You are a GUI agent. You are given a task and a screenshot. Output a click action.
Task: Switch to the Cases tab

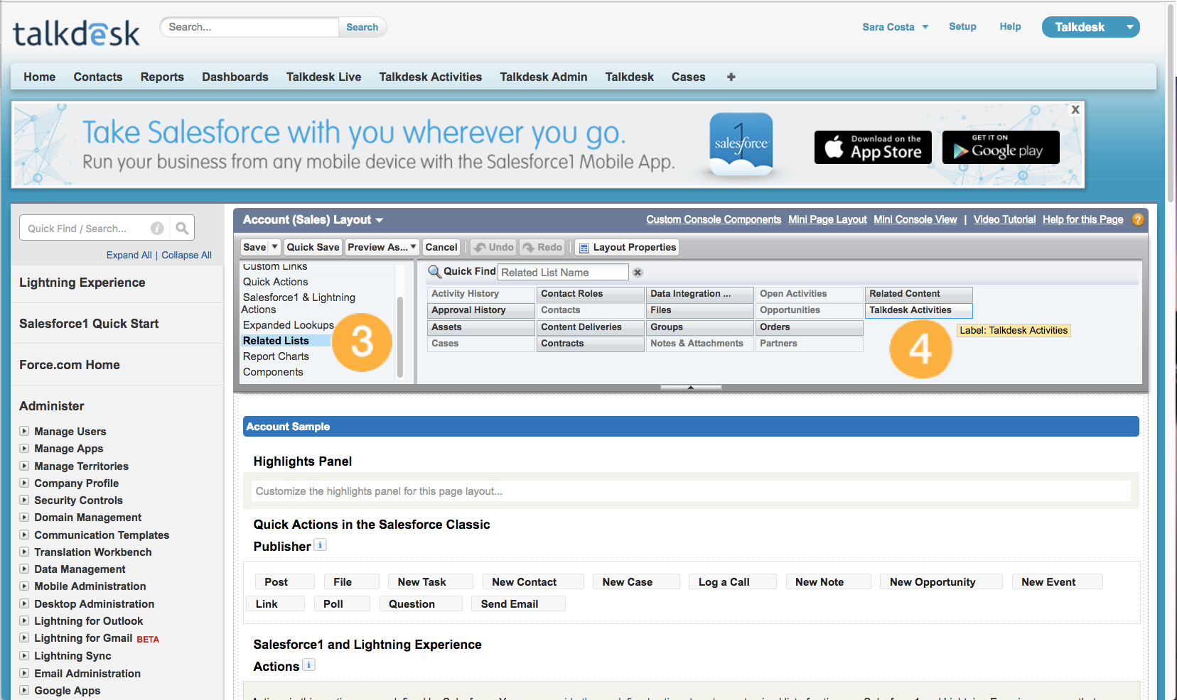[689, 77]
